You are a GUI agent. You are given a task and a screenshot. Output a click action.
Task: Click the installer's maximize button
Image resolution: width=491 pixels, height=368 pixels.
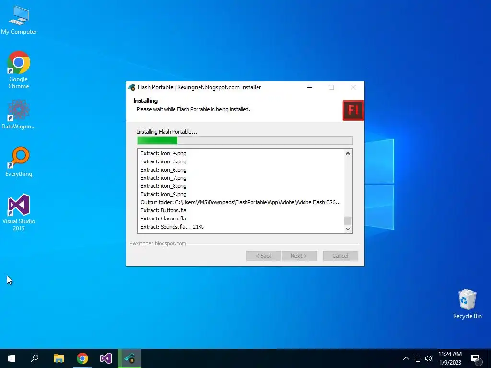pos(331,87)
